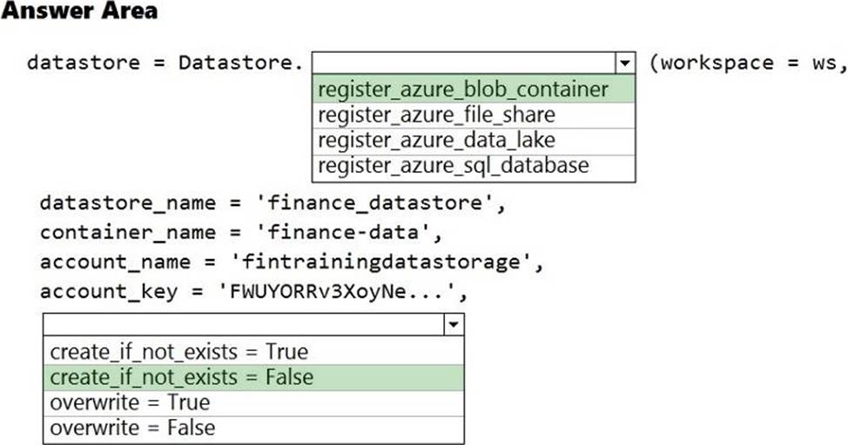
Task: Choose register_azure_file_share from the list
Action: [x=437, y=116]
